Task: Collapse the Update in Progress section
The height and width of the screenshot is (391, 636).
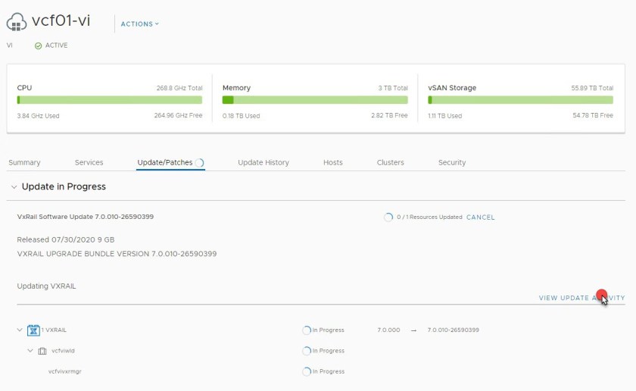Action: (14, 187)
